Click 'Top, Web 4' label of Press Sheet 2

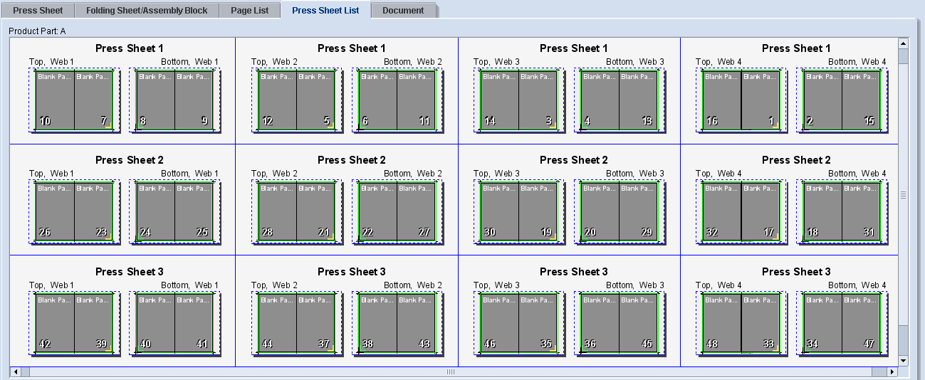pyautogui.click(x=718, y=174)
